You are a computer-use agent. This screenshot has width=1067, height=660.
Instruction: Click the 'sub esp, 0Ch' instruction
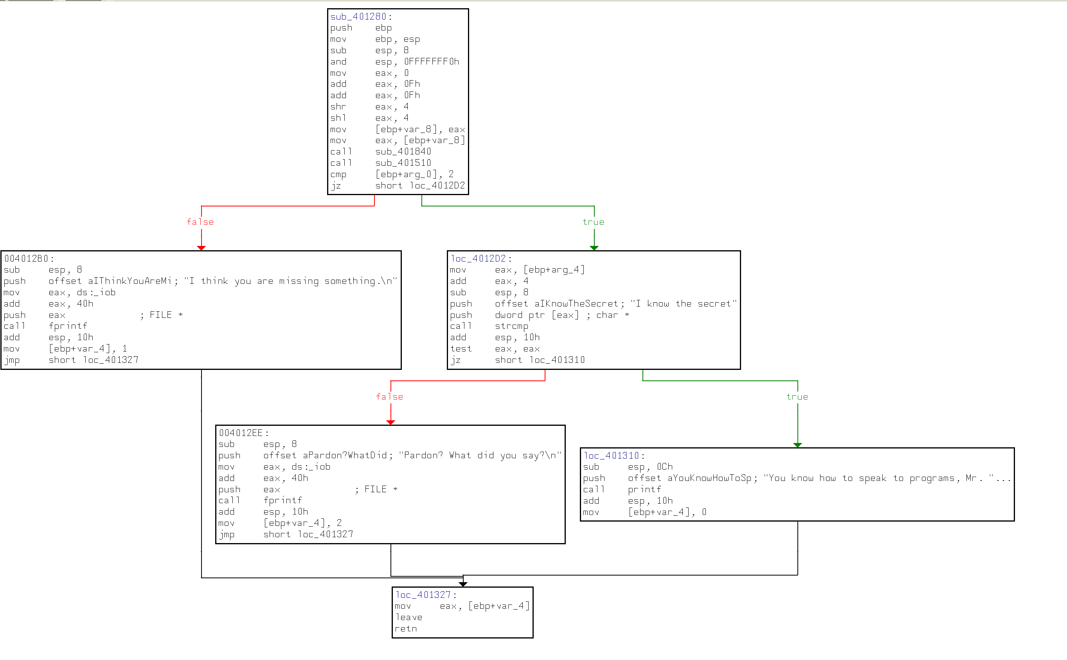tap(628, 467)
